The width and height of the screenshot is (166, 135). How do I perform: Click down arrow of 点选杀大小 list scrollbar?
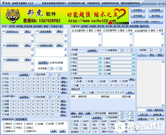click(x=32, y=41)
